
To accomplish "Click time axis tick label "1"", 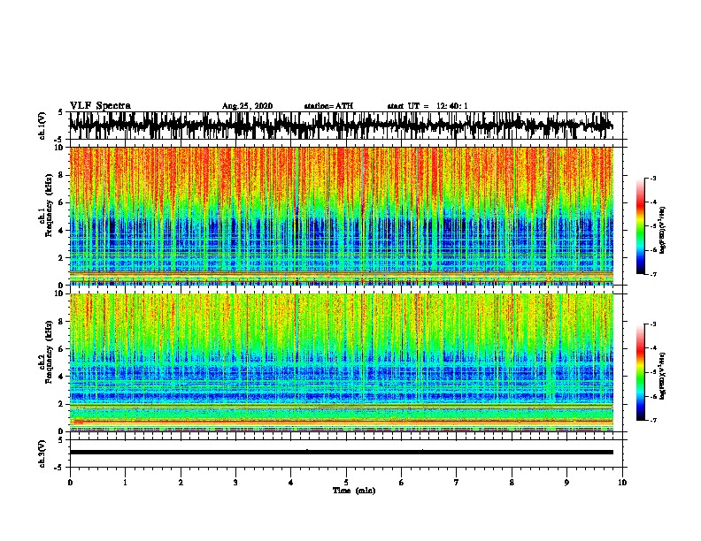I will [x=125, y=483].
